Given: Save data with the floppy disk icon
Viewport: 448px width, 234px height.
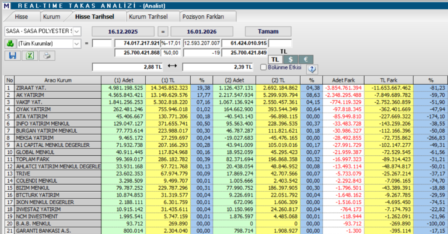Looking at the screenshot, I should point(13,55).
